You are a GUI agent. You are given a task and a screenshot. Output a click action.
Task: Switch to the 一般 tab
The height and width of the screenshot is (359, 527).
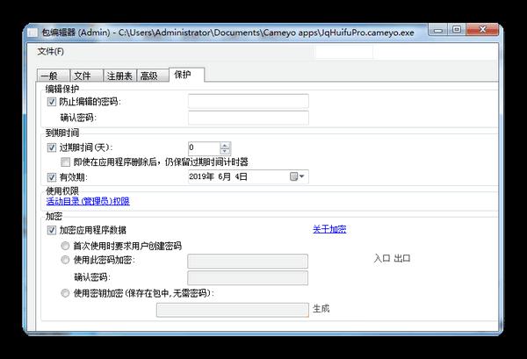53,75
